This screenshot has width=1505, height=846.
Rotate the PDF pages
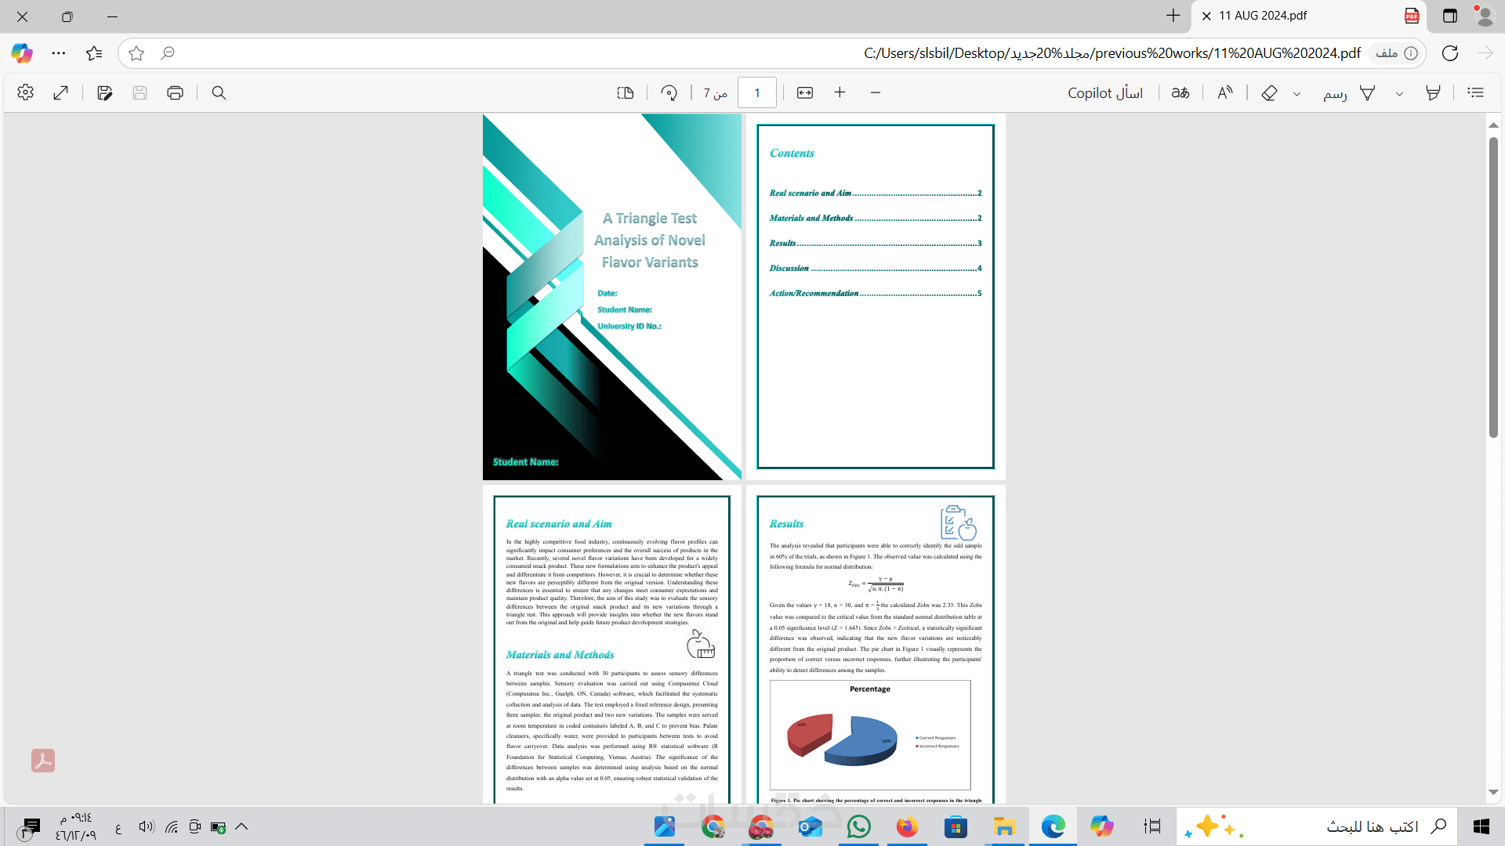coord(669,93)
